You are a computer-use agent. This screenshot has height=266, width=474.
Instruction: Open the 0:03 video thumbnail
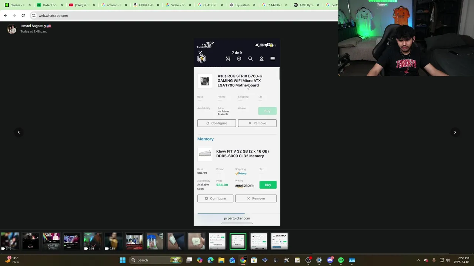(x=93, y=242)
